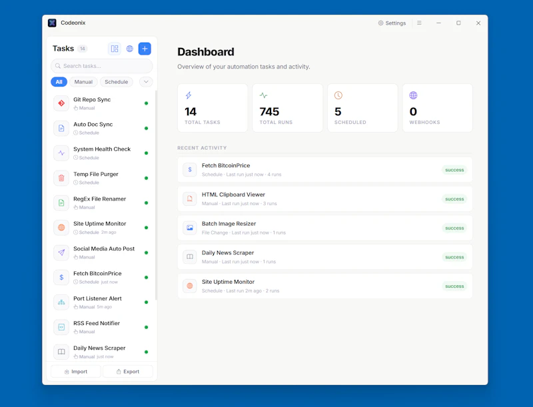Viewport: 533px width, 407px height.
Task: Toggle Daily News Scraper status dot in sidebar
Action: (x=146, y=352)
